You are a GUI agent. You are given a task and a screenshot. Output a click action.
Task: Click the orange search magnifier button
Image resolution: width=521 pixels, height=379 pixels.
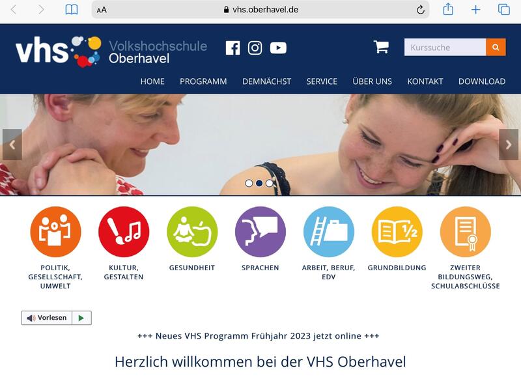(x=496, y=47)
